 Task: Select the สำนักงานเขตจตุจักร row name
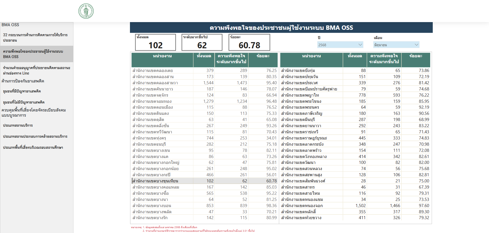[x=151, y=95]
